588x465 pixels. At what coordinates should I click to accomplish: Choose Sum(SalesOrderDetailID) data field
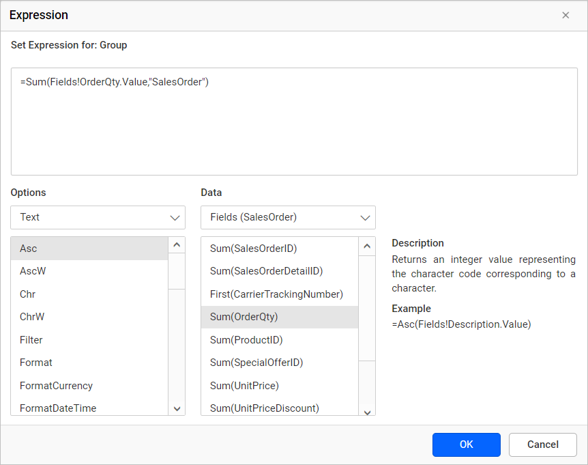click(280, 271)
